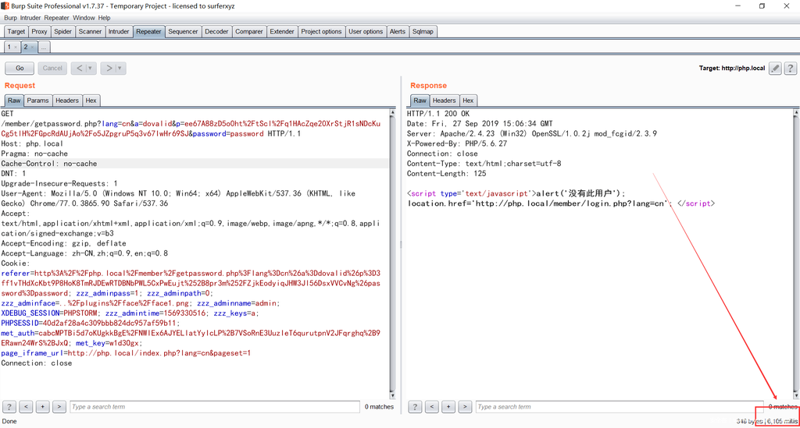Navigate forward in request history
This screenshot has width=800, height=428.
pyautogui.click(x=109, y=68)
